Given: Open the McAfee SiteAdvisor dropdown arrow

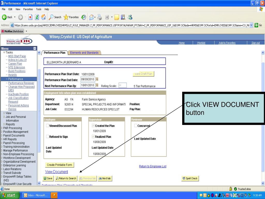Looking at the screenshot, I should pos(26,31).
